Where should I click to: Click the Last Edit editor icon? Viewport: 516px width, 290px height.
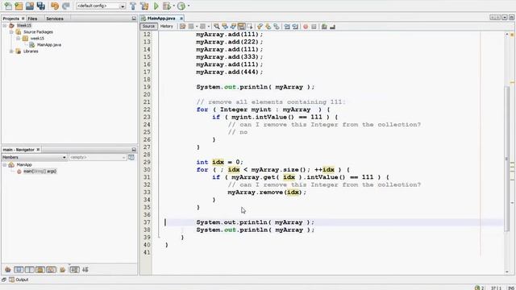pos(183,27)
